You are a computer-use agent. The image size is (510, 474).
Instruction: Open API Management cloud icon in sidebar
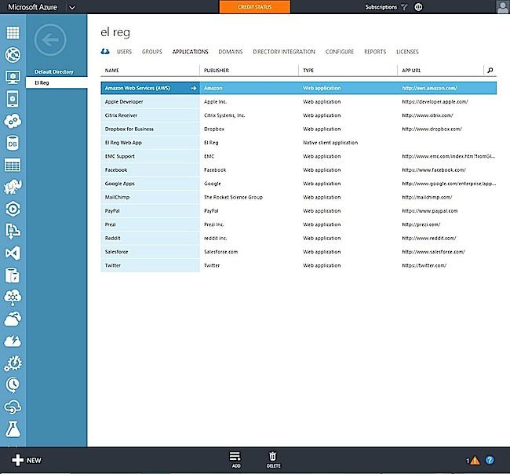tap(13, 407)
